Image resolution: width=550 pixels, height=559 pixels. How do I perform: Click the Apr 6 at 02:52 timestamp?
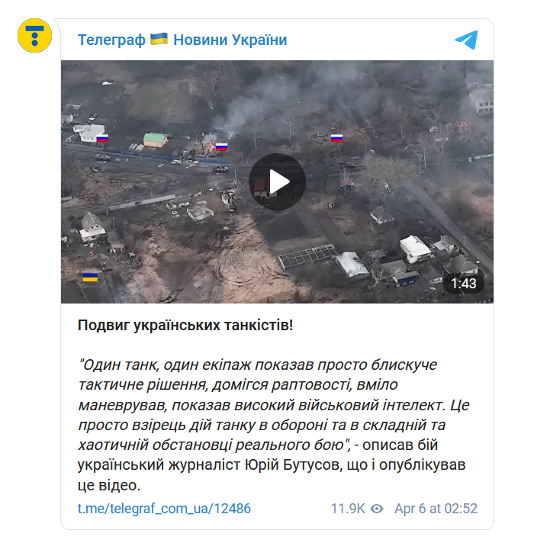(436, 509)
